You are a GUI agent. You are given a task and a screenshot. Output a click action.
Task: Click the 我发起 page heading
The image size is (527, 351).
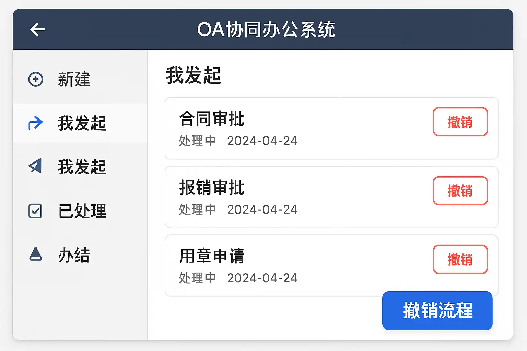[x=193, y=75]
